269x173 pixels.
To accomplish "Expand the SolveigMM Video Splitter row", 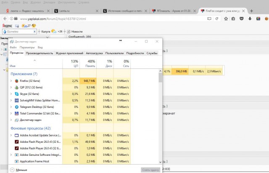I will click(11, 100).
